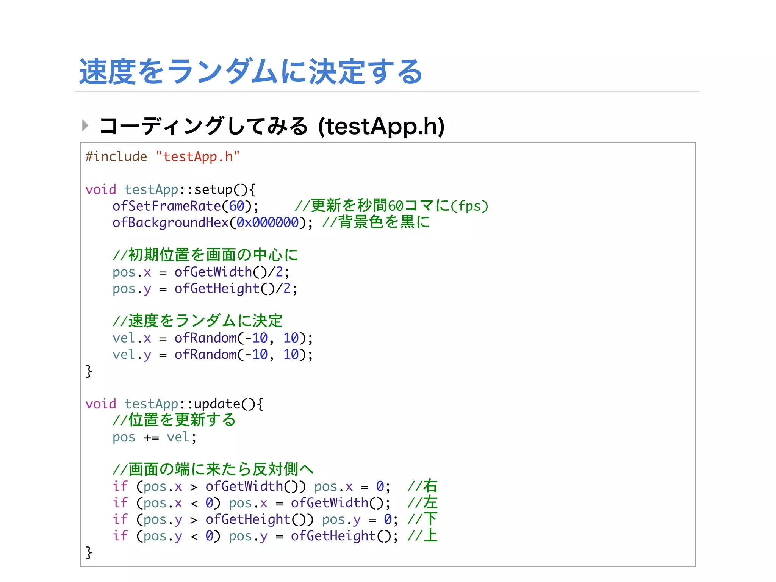
Task: Click the line if (pos.x > ofGetWidth()) pos.x = 0;
Action: coord(252,487)
